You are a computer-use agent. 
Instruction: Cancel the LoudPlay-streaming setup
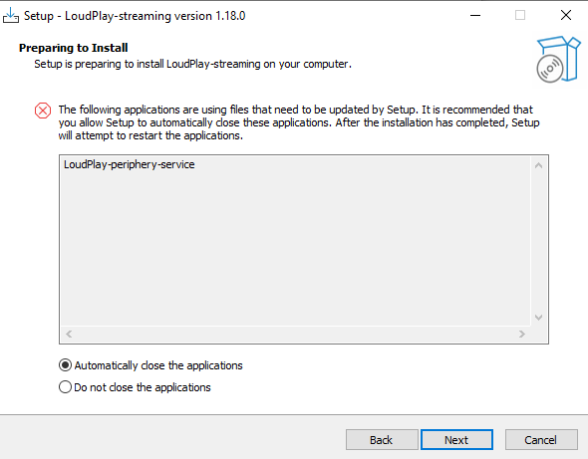(x=541, y=439)
